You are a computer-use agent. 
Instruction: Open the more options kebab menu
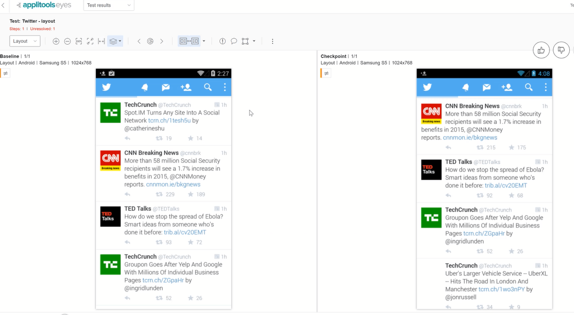273,41
